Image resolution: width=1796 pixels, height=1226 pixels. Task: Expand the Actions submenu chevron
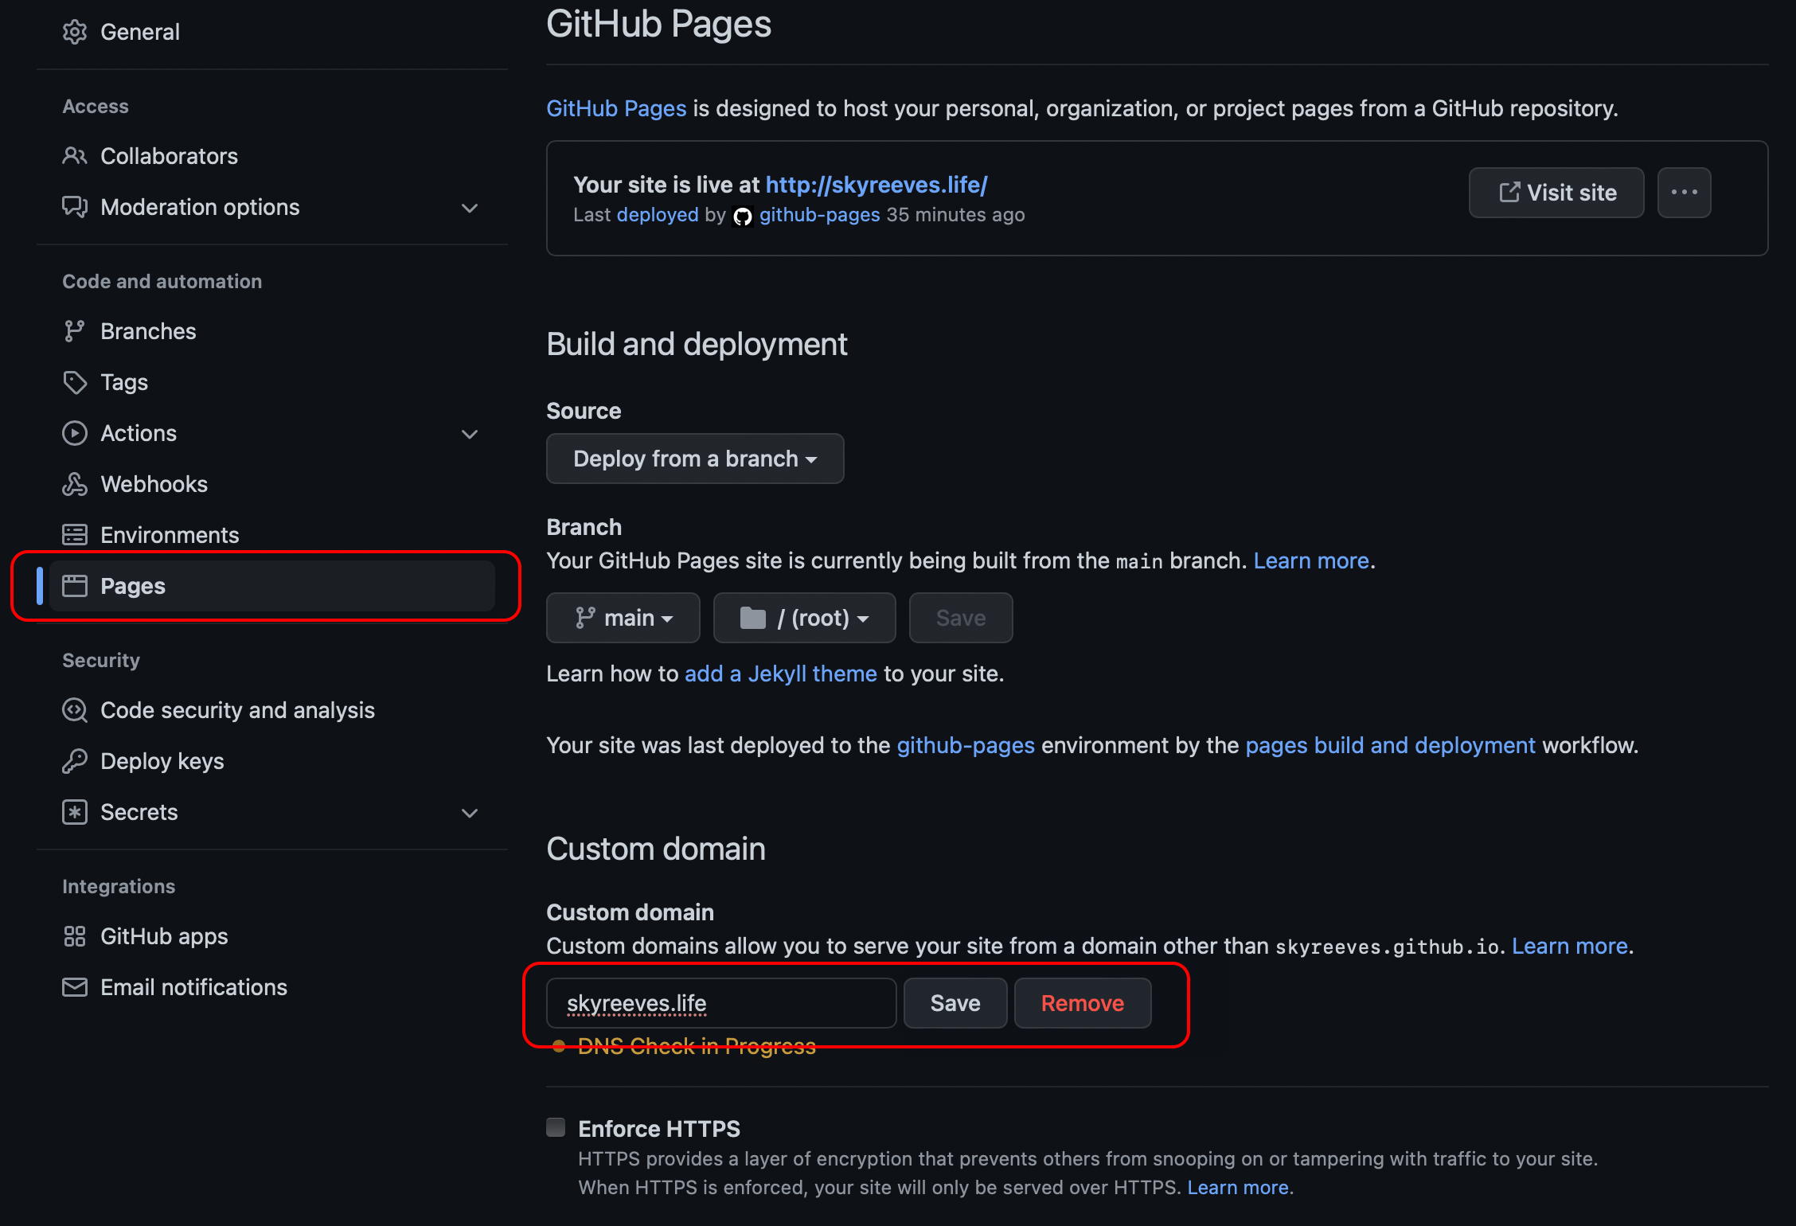pos(470,434)
